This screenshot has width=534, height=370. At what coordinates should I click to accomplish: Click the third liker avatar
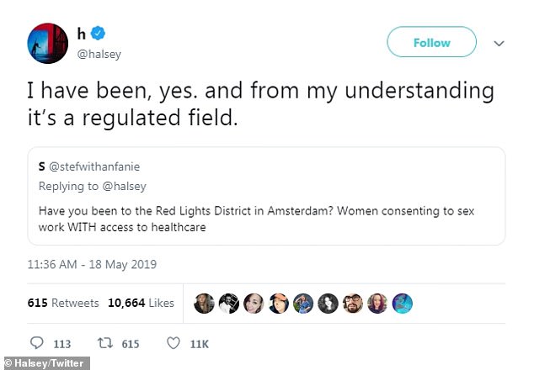click(254, 303)
